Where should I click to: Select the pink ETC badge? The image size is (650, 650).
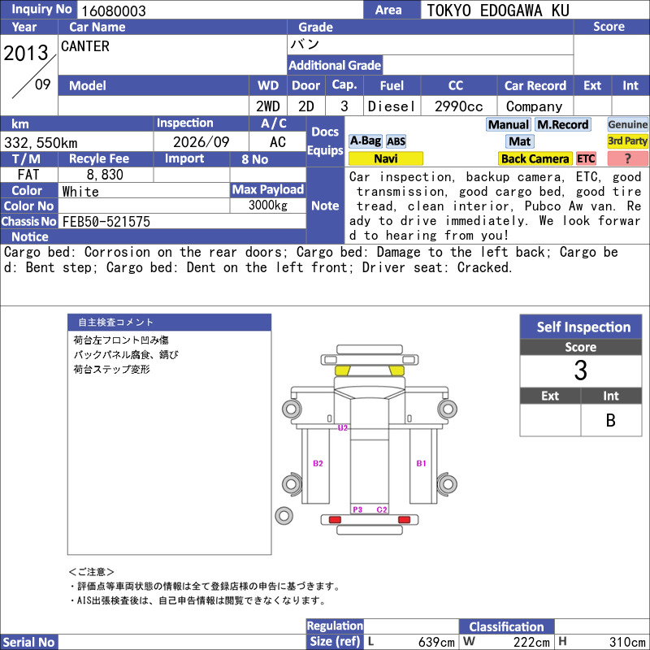click(x=586, y=158)
